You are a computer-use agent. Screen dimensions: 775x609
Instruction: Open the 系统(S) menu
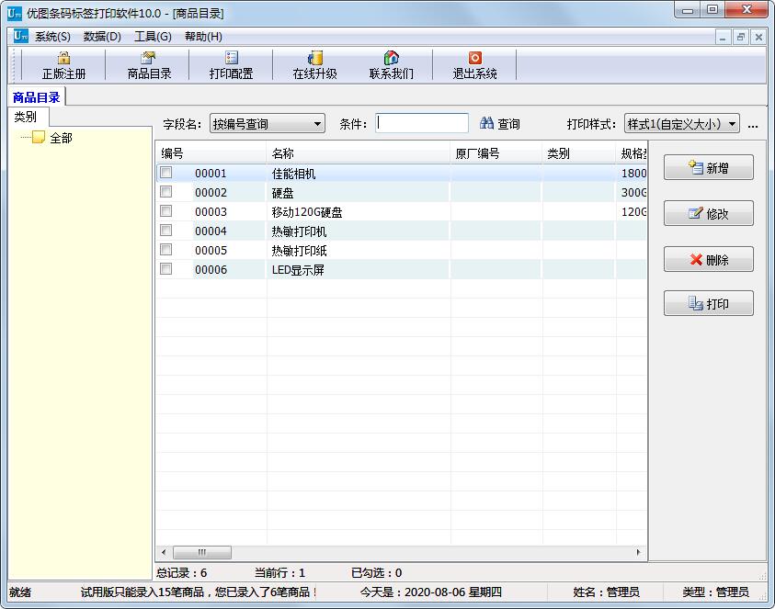tap(52, 37)
